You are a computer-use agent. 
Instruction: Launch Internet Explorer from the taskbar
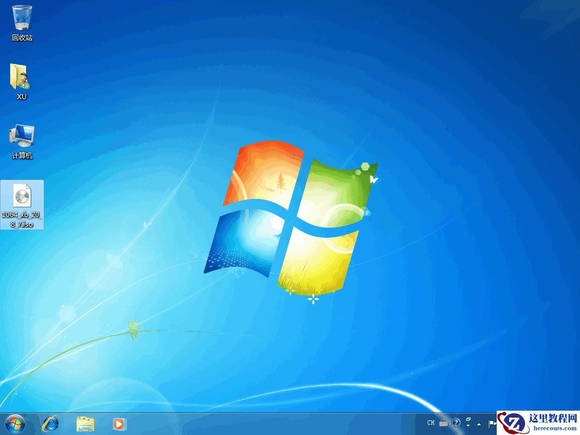click(x=50, y=425)
